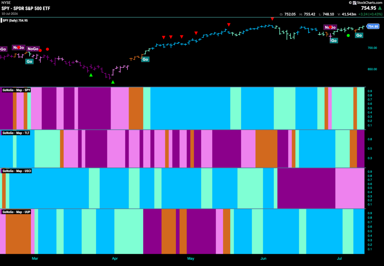384x266 pixels.
Task: Click the rightmost Go label in July
Action: 359,35
